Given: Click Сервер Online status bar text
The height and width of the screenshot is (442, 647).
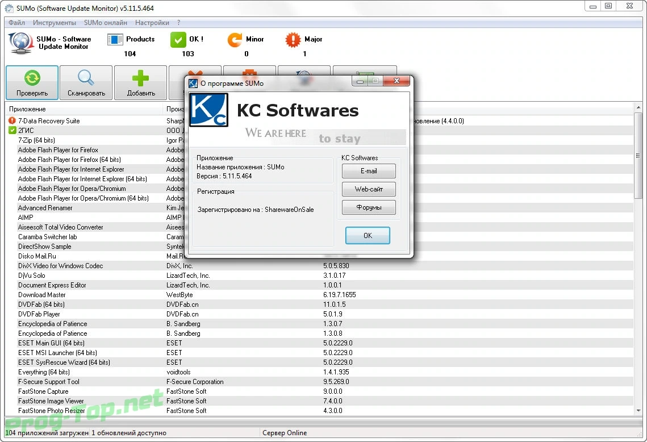Looking at the screenshot, I should [x=284, y=433].
